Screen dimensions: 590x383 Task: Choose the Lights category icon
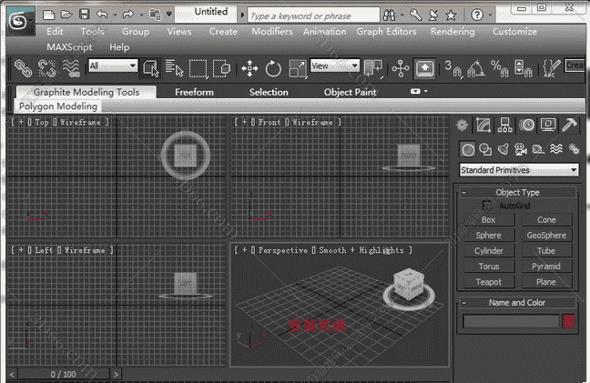coord(503,149)
